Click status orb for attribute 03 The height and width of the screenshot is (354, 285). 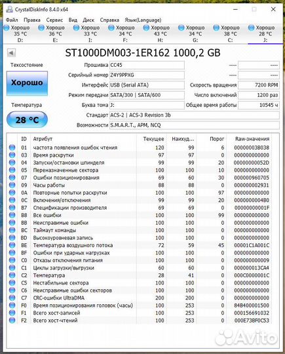click(12, 155)
